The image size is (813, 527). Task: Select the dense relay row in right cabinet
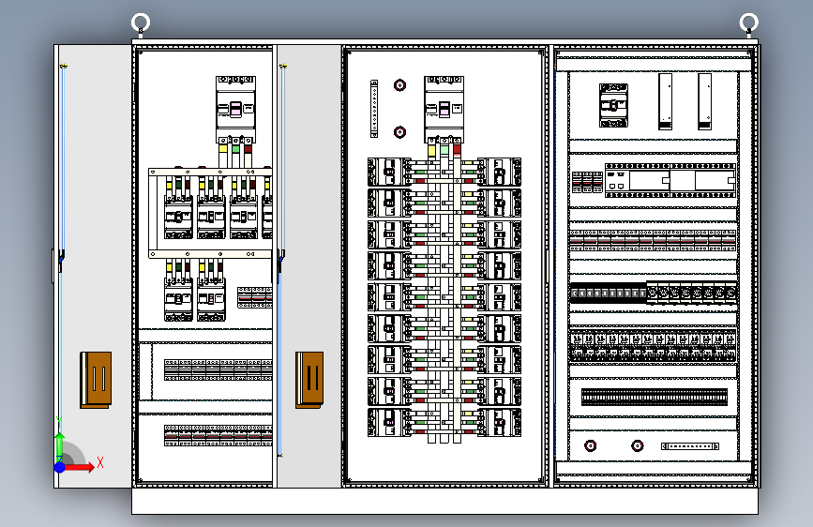(x=653, y=345)
